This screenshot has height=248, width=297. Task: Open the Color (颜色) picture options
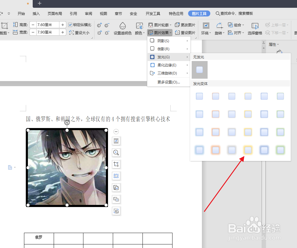pos(139,28)
